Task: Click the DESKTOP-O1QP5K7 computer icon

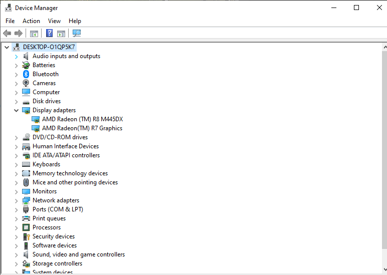Action: point(17,47)
